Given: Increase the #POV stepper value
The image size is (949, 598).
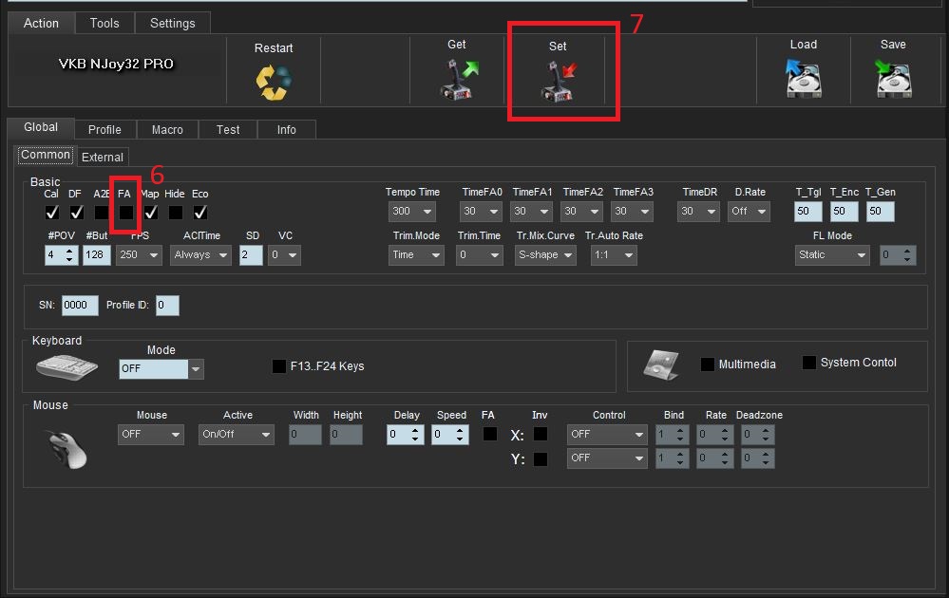Looking at the screenshot, I should coord(69,251).
